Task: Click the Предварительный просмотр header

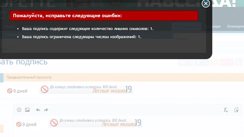Action: coord(29,77)
